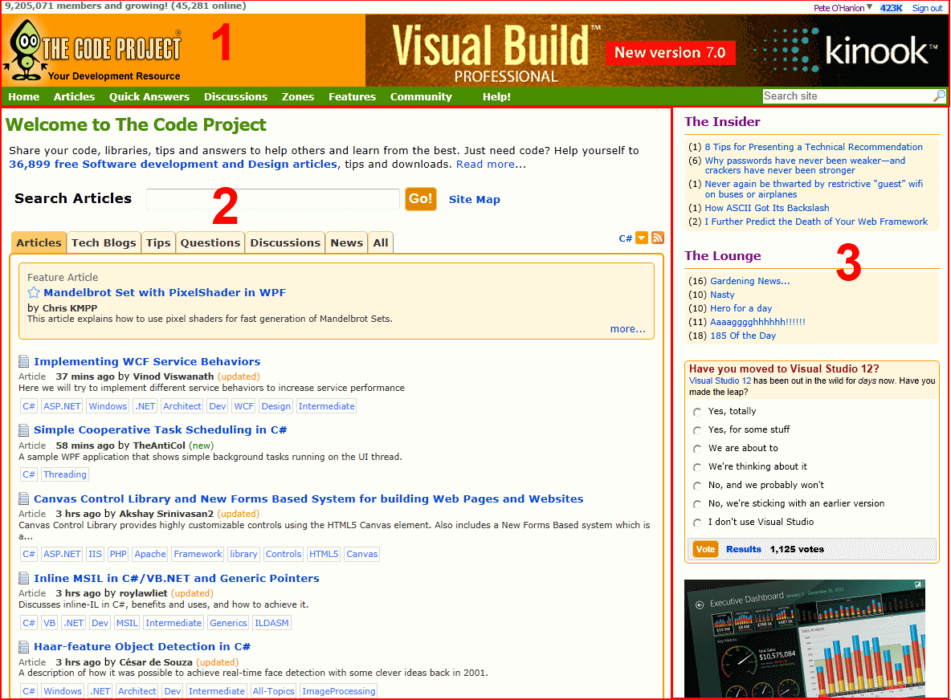The image size is (951, 700).
Task: Open 'Mandelbrot Set with PixelShader in WPF' article
Action: click(x=165, y=293)
